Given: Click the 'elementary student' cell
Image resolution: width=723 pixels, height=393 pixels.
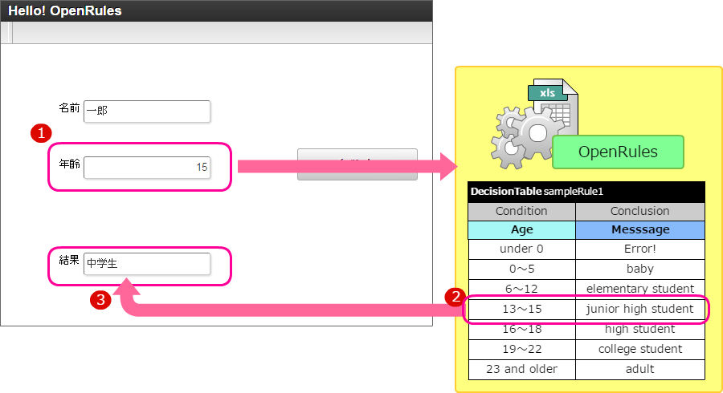Looking at the screenshot, I should click(640, 289).
